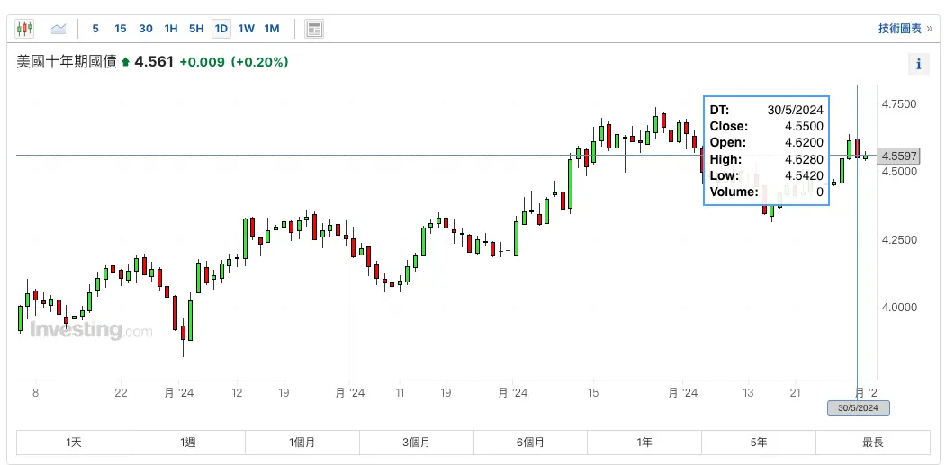The height and width of the screenshot is (465, 946).
Task: Show the 1天 time range
Action: pos(74,443)
